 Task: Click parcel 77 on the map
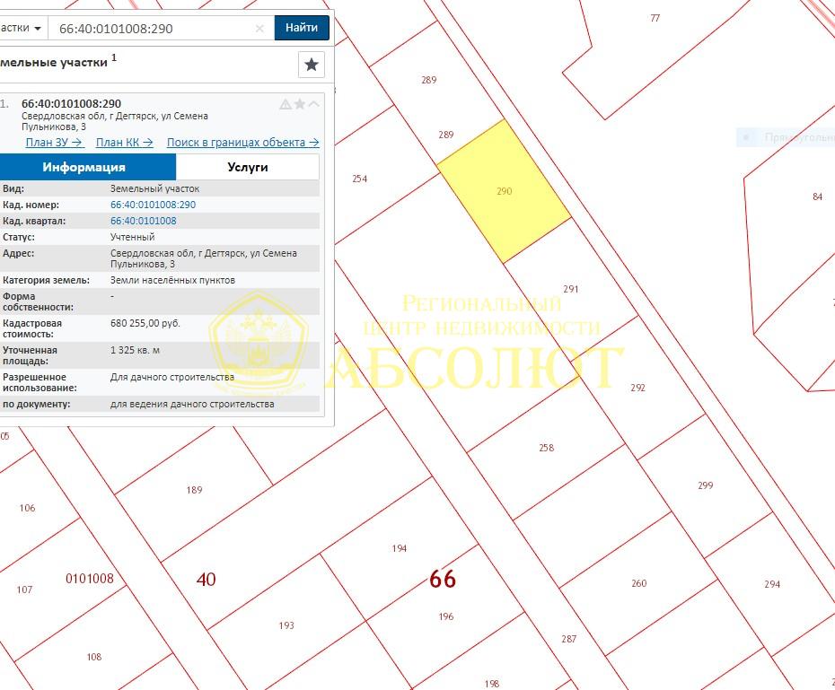[655, 18]
